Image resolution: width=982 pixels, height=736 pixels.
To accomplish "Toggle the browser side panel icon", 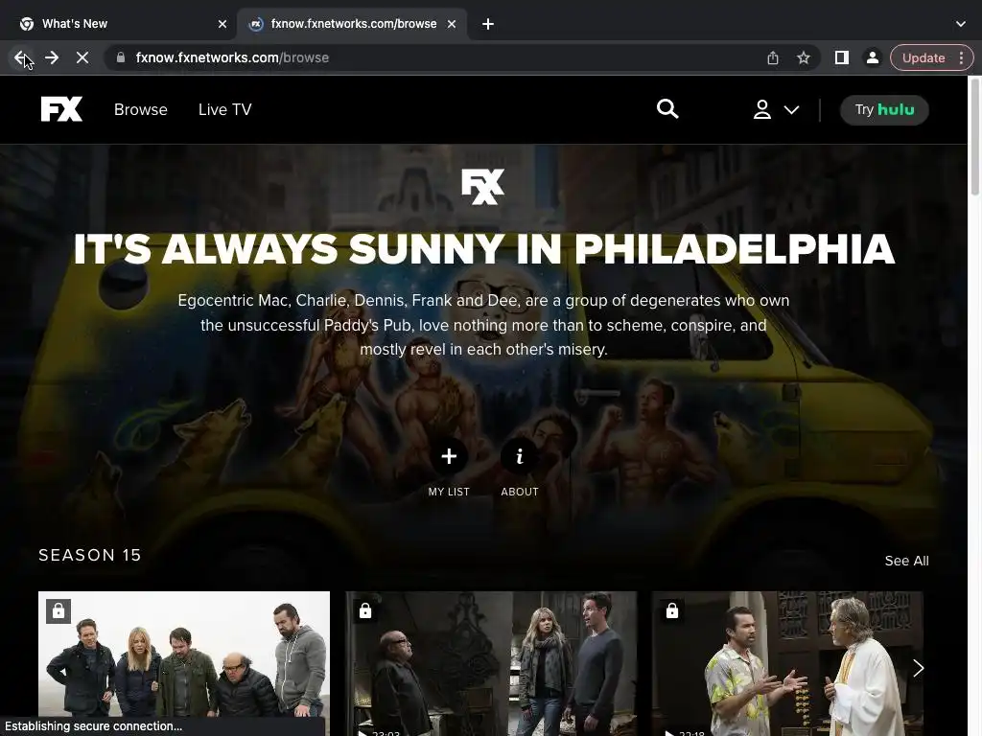I will click(842, 57).
